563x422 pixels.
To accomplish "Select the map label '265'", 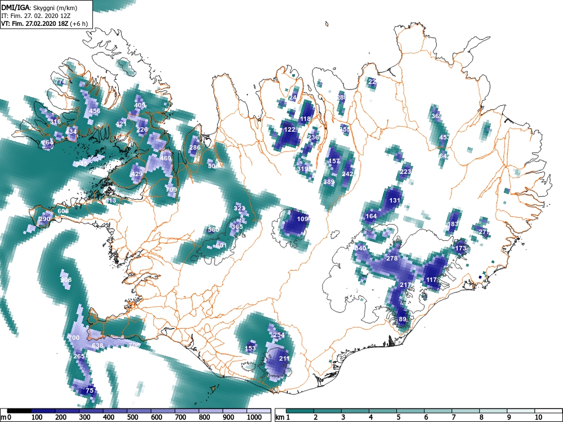I will pos(79,356).
